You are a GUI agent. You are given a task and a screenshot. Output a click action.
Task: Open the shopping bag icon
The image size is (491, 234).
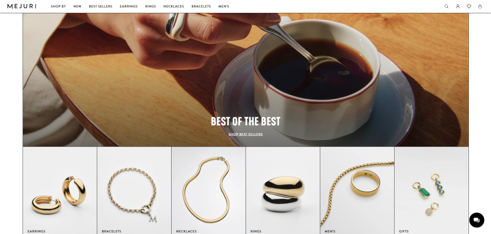(479, 6)
